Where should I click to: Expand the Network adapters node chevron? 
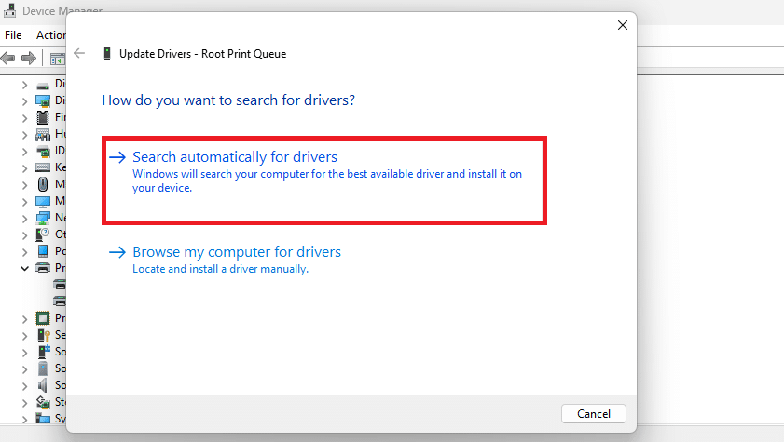pyautogui.click(x=24, y=219)
